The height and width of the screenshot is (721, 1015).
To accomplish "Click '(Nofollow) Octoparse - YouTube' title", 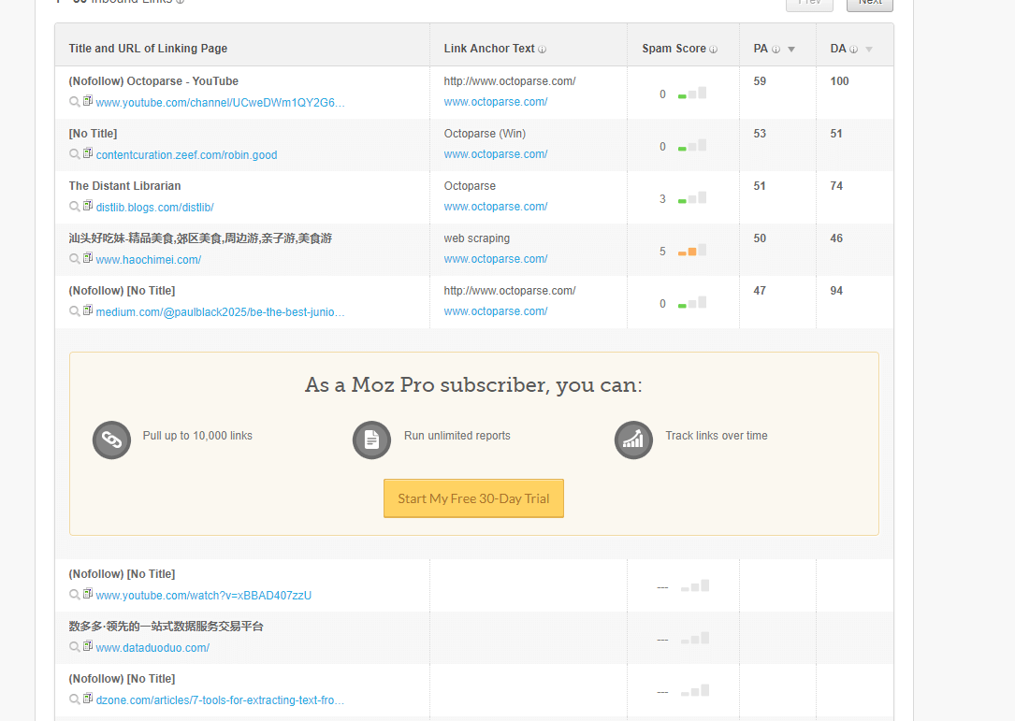I will pos(153,81).
